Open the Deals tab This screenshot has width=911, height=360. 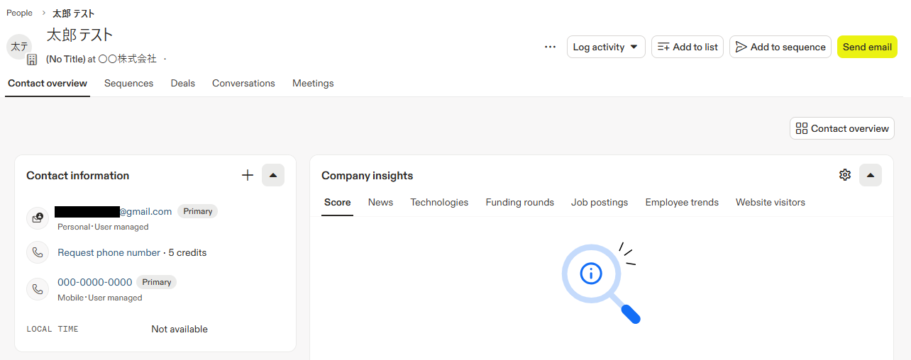click(x=182, y=83)
